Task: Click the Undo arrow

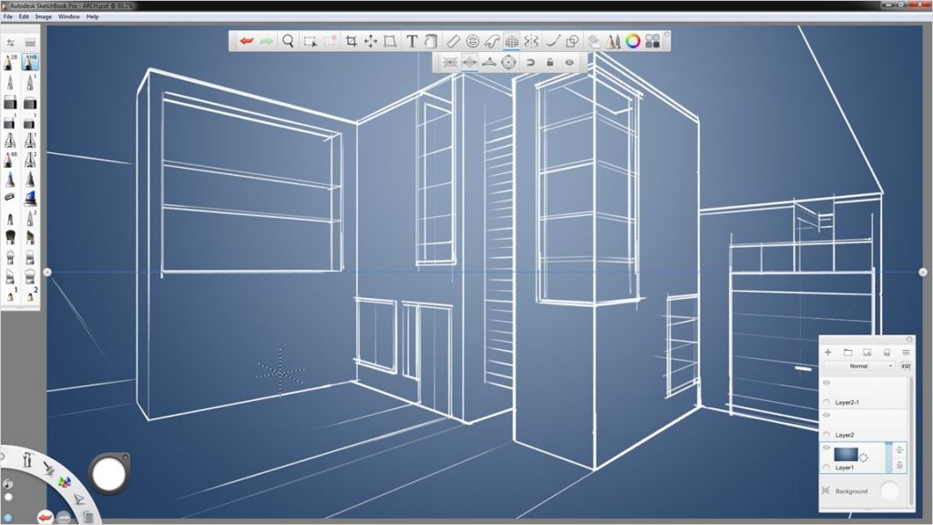Action: tap(246, 41)
